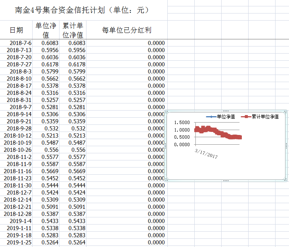
Task: Select date cell 2018-12-21
Action: (16, 207)
